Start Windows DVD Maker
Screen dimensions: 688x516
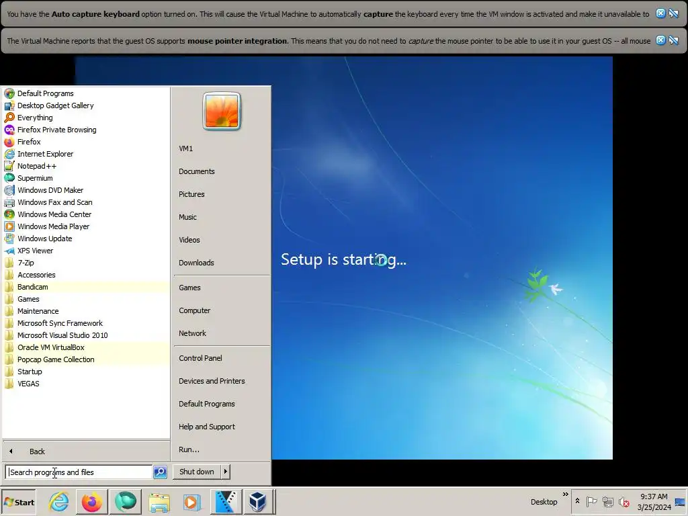pos(85,190)
